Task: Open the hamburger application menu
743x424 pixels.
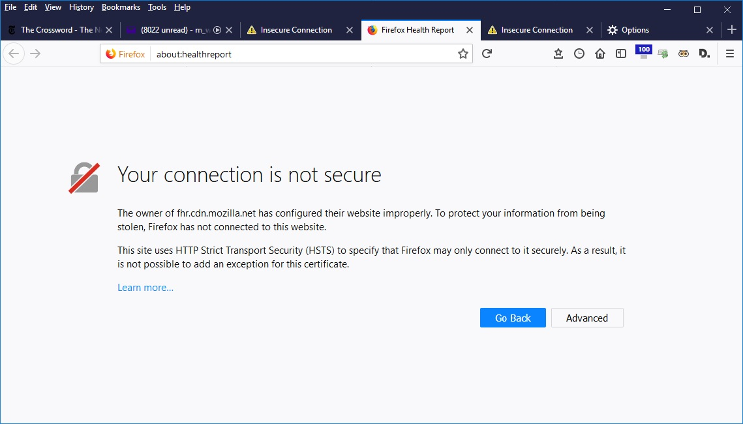Action: [x=730, y=53]
